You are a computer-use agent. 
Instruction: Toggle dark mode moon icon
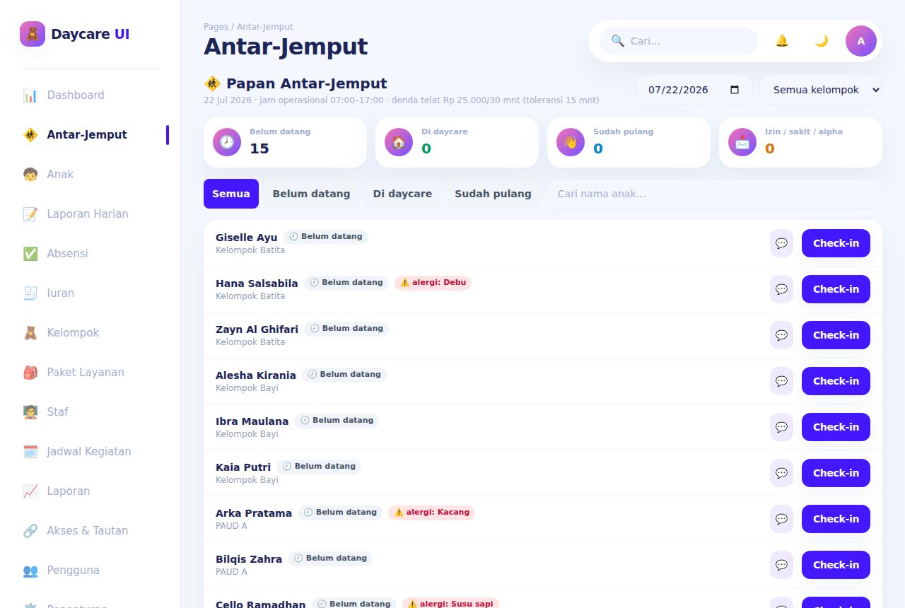tap(822, 41)
